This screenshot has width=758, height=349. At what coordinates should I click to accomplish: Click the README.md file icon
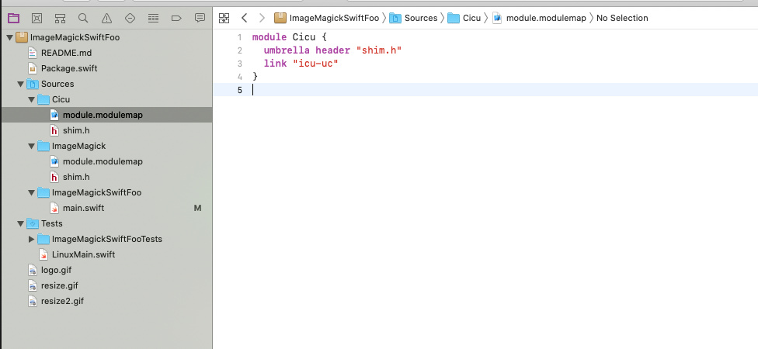(33, 53)
